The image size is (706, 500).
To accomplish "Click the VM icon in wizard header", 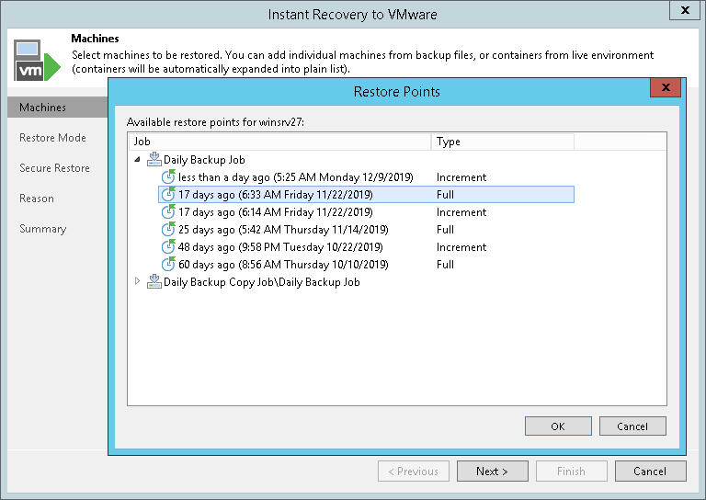I will [x=32, y=58].
